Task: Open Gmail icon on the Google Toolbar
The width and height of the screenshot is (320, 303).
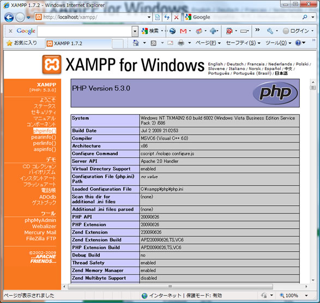Action: coord(183,31)
